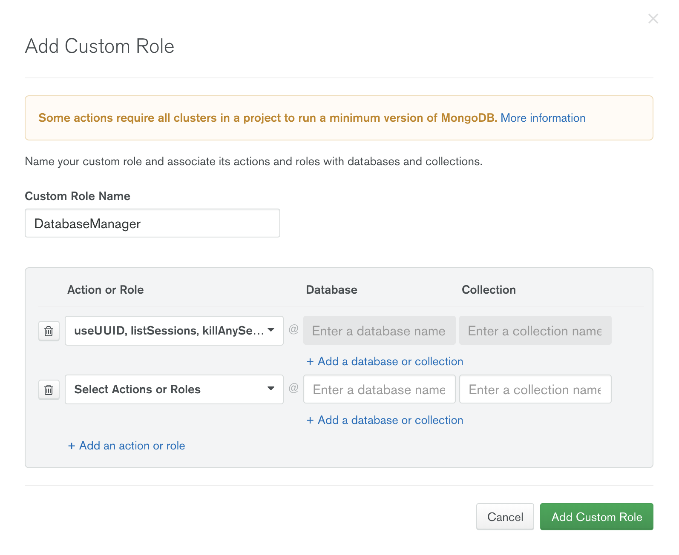Open the Select Actions or Roles dropdown
This screenshot has height=555, width=679.
(x=174, y=389)
